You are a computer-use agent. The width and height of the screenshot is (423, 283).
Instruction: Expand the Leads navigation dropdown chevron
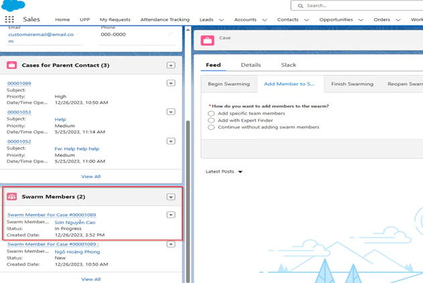coord(221,19)
